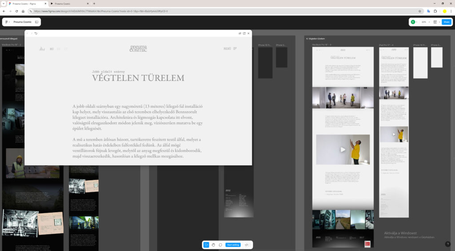
Task: Click the blue Share button
Action: [x=446, y=22]
